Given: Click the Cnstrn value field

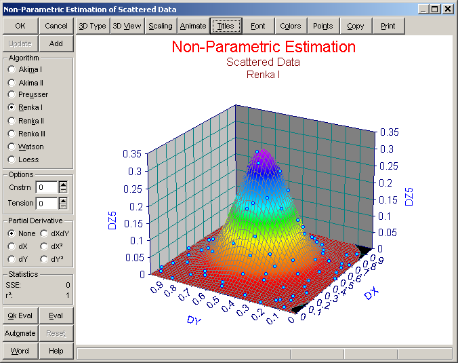Looking at the screenshot, I should (47, 187).
